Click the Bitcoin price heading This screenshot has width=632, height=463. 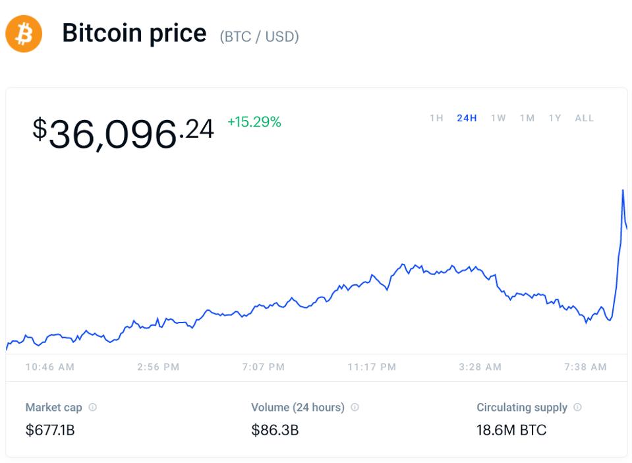[x=134, y=33]
